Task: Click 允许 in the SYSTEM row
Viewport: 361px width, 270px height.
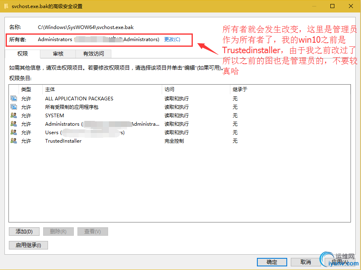Action: click(x=26, y=115)
